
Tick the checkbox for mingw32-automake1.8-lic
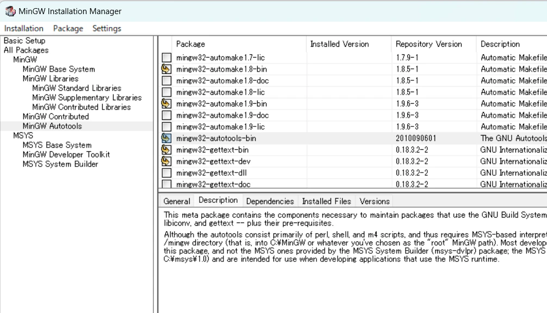click(167, 92)
